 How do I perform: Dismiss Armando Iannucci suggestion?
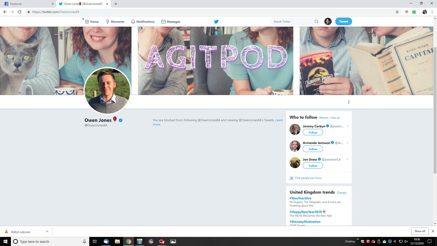pyautogui.click(x=347, y=142)
